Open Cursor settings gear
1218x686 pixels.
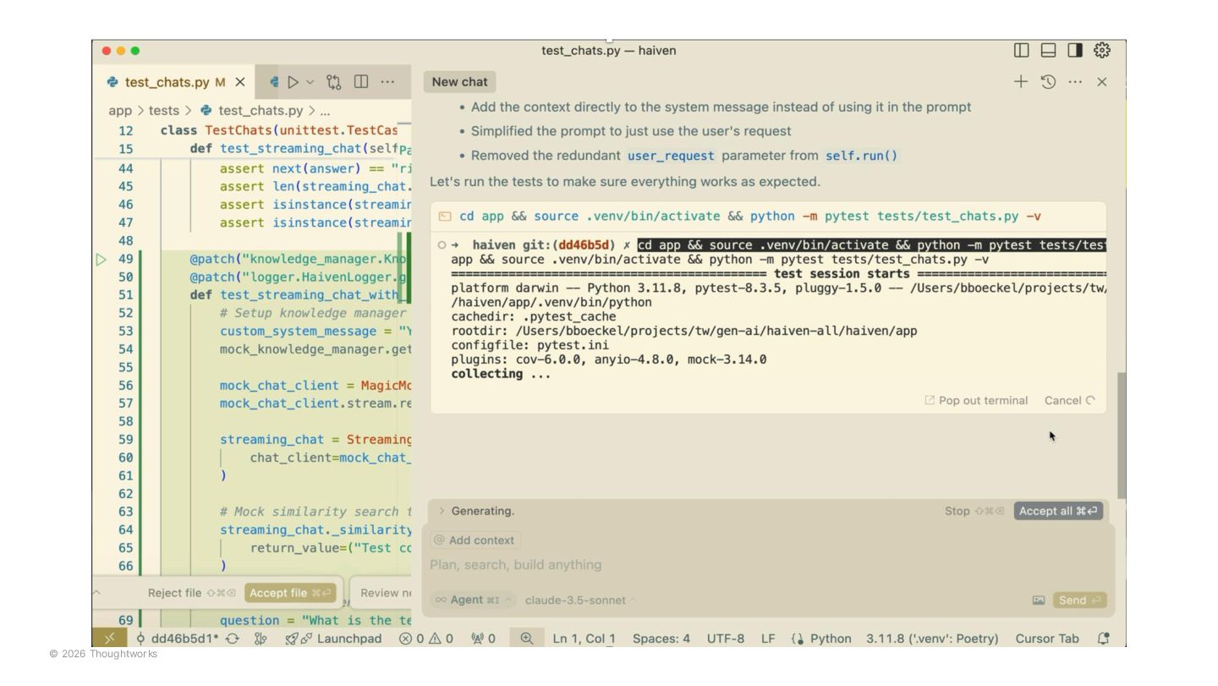tap(1101, 51)
